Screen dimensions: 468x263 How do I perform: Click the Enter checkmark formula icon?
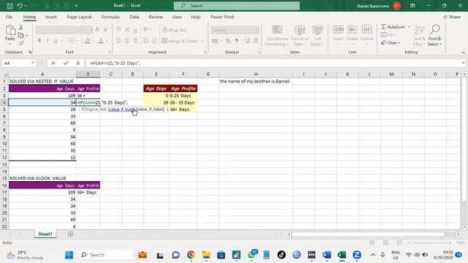coord(66,63)
